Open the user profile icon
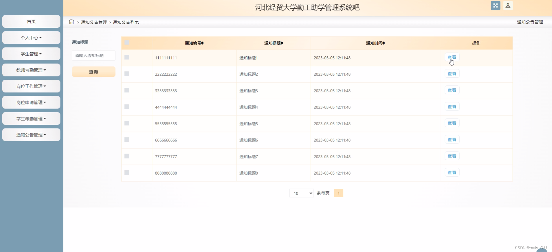The height and width of the screenshot is (252, 552). tap(508, 5)
